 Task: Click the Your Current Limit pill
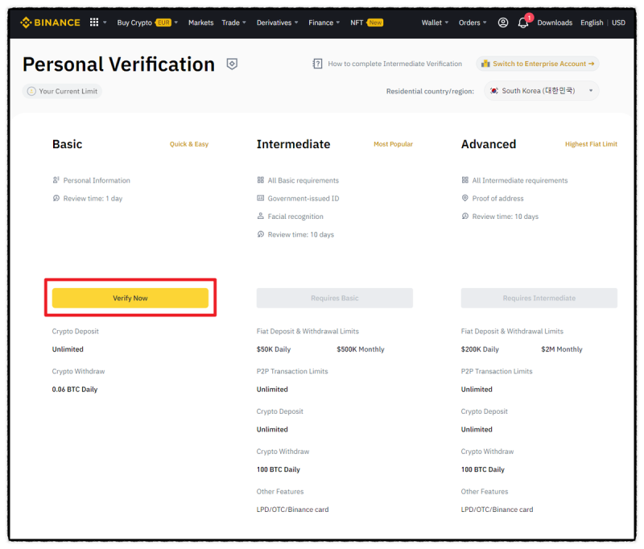63,91
